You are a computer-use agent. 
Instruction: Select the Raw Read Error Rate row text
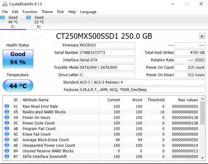(40, 106)
